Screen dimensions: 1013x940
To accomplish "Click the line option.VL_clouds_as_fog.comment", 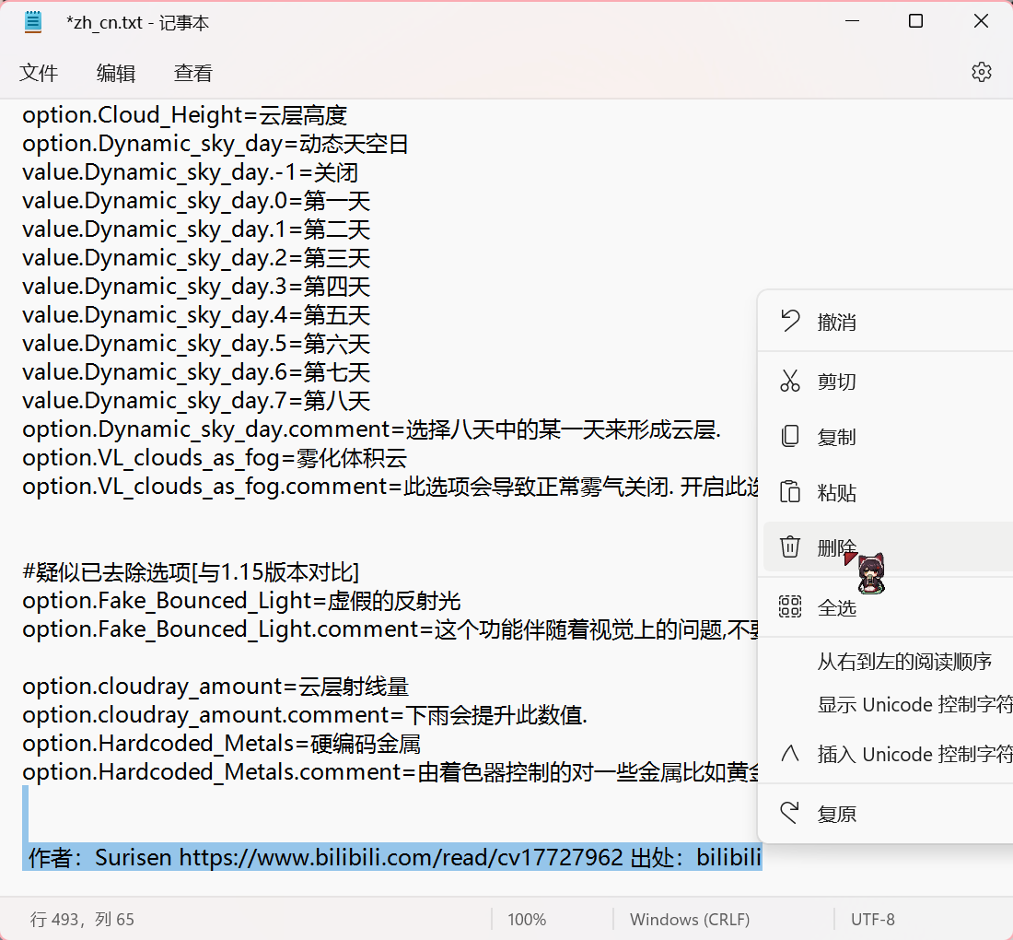I will 390,487.
